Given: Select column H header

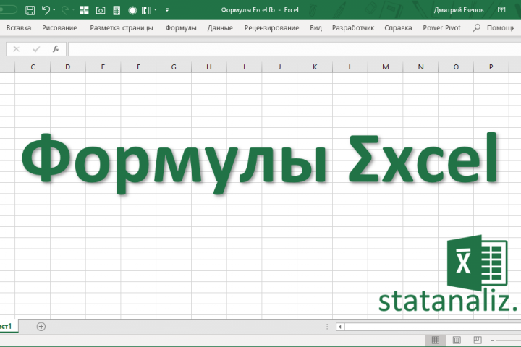Looking at the screenshot, I should pyautogui.click(x=209, y=67).
